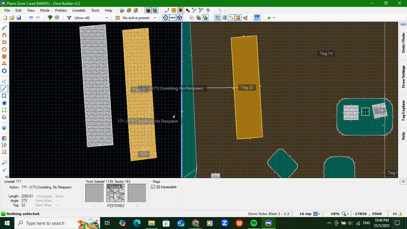Switch to Vertices mode

click(x=4, y=81)
